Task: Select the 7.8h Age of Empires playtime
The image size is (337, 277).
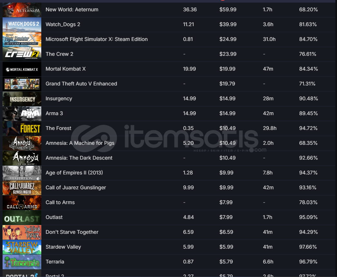Action: (268, 173)
